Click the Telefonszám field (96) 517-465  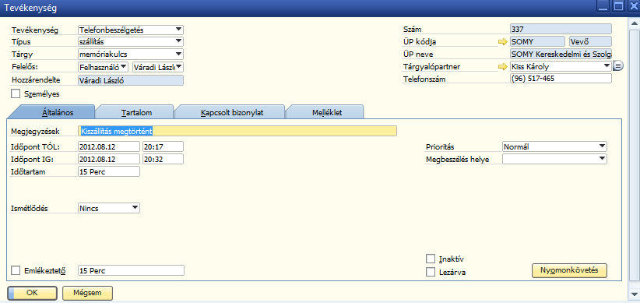pos(561,79)
